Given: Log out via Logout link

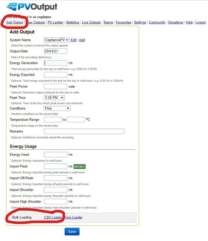Looking at the screenshot, I should (200, 22).
